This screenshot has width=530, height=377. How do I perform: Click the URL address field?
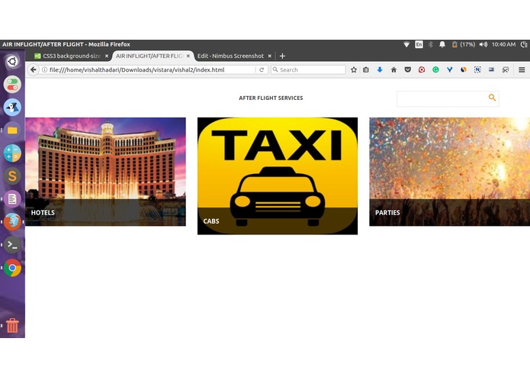(152, 69)
